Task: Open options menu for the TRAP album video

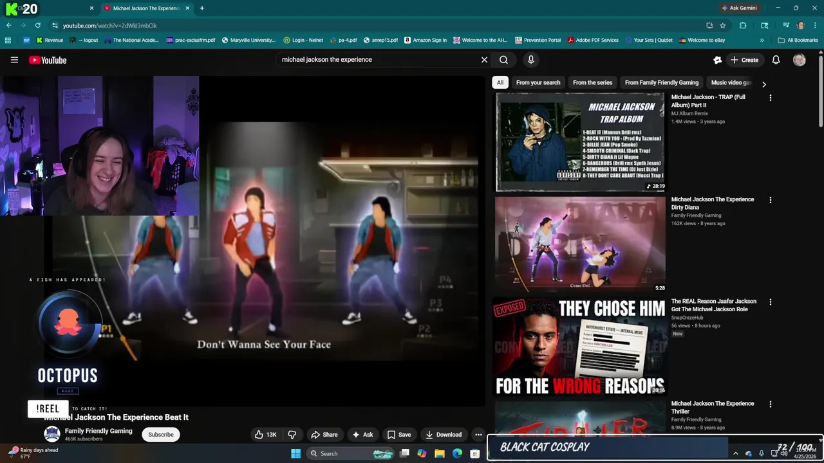Action: point(770,98)
